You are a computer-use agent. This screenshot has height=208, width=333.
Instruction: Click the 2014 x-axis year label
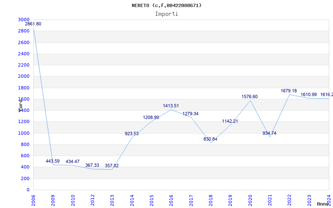132,201
